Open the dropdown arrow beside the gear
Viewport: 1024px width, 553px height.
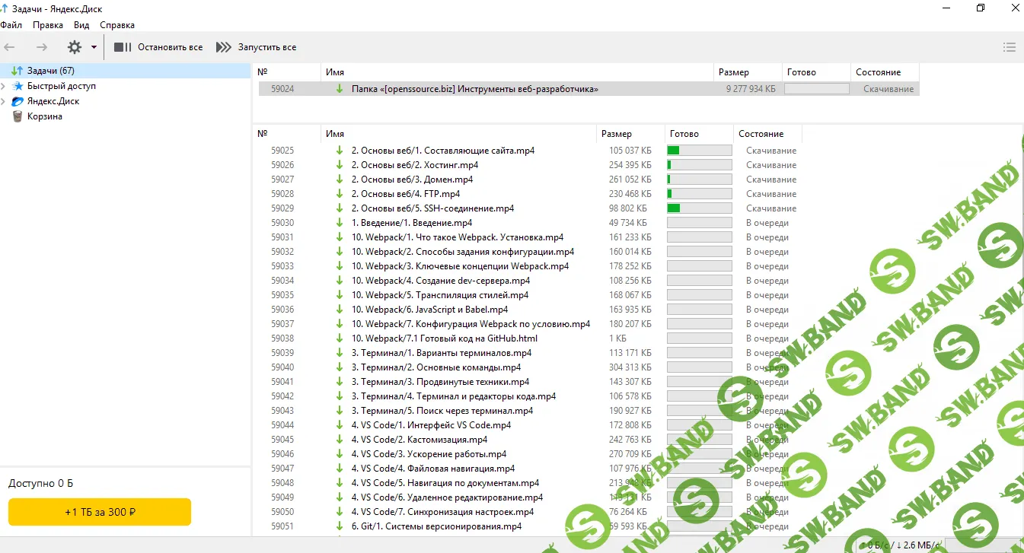pyautogui.click(x=94, y=47)
